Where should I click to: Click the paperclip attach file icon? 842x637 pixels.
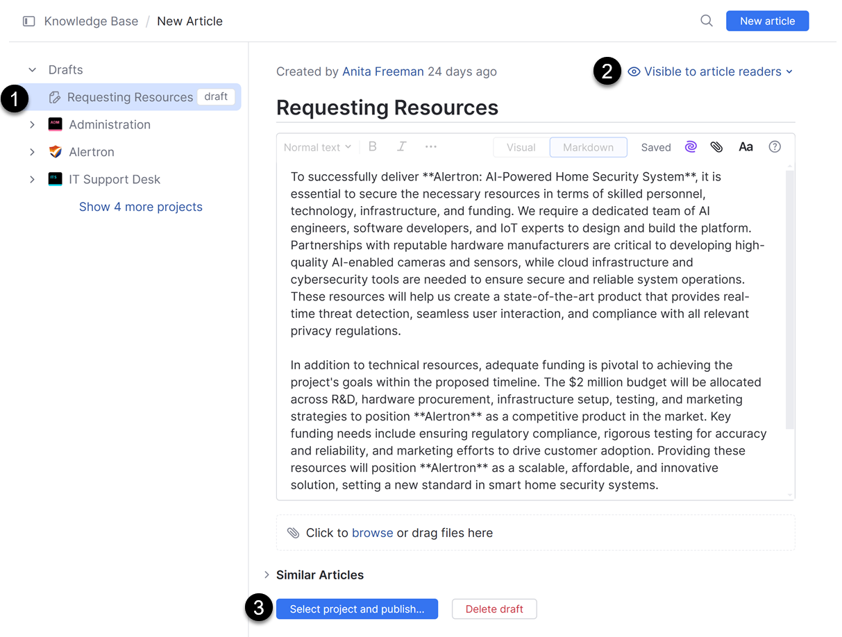click(x=716, y=147)
